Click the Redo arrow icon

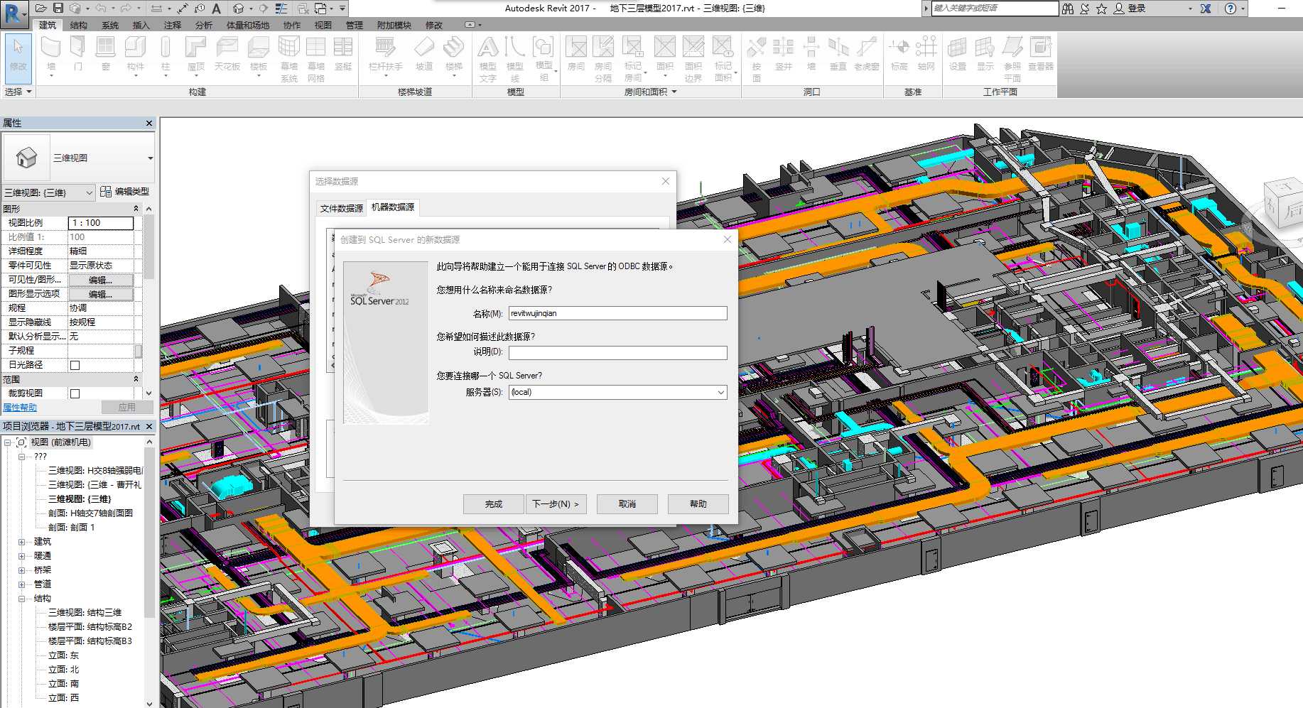coord(126,9)
